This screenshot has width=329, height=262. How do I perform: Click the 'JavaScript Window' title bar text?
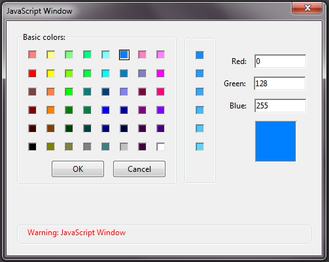click(x=39, y=11)
